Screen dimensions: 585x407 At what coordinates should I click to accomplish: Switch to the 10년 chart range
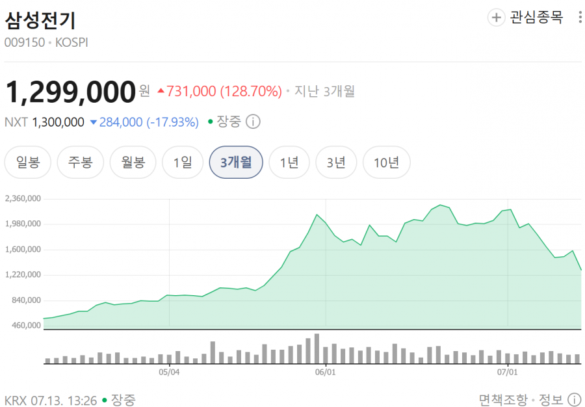[387, 163]
